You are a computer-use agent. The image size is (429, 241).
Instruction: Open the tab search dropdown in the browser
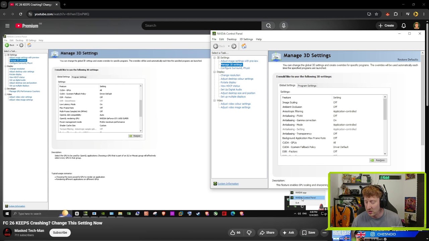(x=4, y=5)
